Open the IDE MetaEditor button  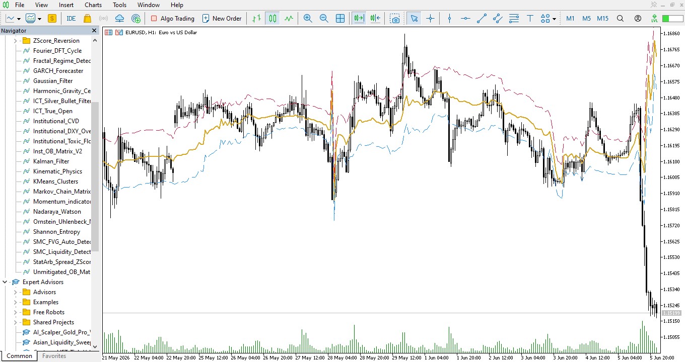coord(71,19)
